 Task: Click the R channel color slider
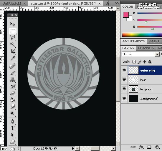(x=150, y=13)
